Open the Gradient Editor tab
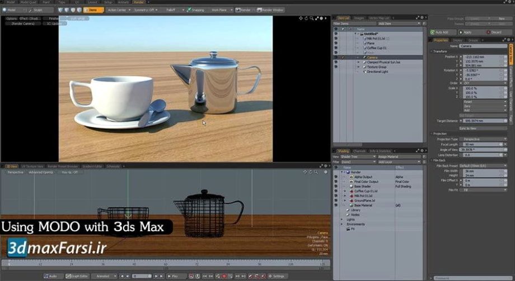This screenshot has width=515, height=281. tap(92, 166)
